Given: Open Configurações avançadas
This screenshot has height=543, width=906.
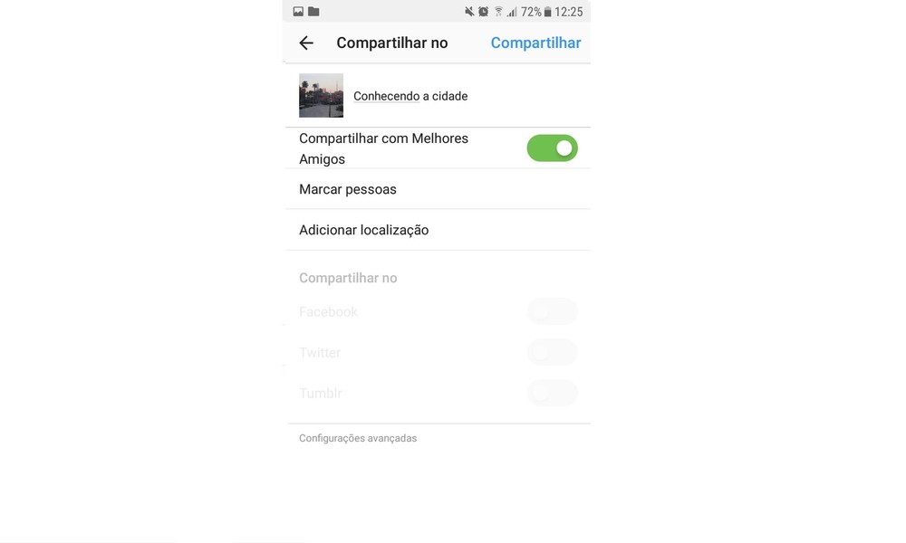Looking at the screenshot, I should (358, 439).
